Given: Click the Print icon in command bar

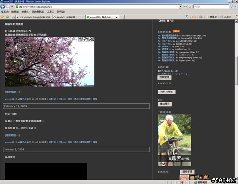Looking at the screenshot, I should pos(201,17).
